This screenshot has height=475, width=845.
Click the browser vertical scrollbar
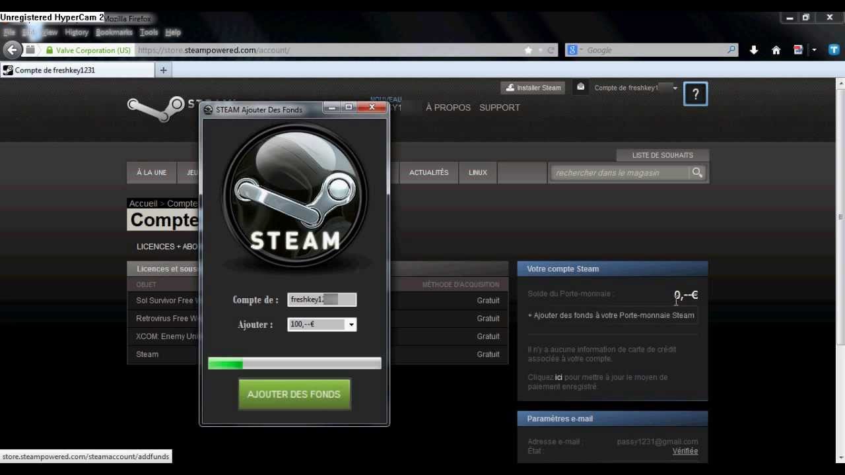840,218
